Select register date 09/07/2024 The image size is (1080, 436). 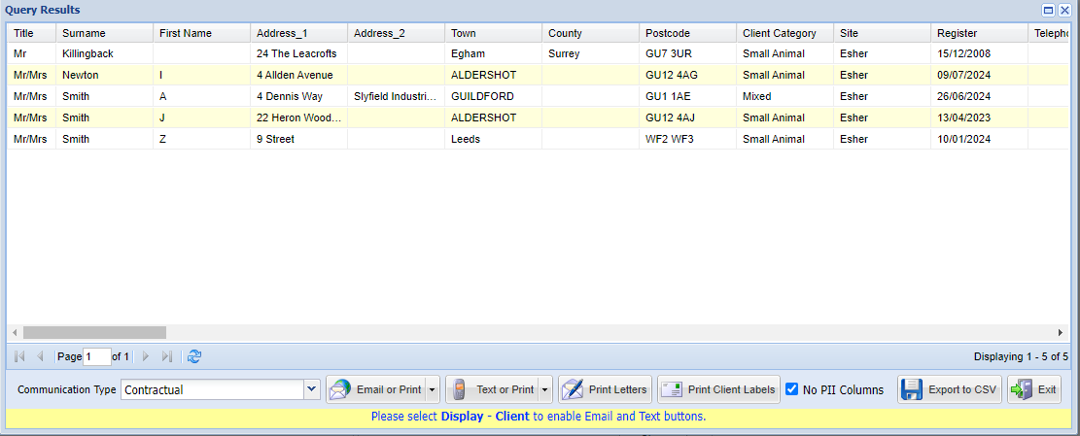[979, 75]
